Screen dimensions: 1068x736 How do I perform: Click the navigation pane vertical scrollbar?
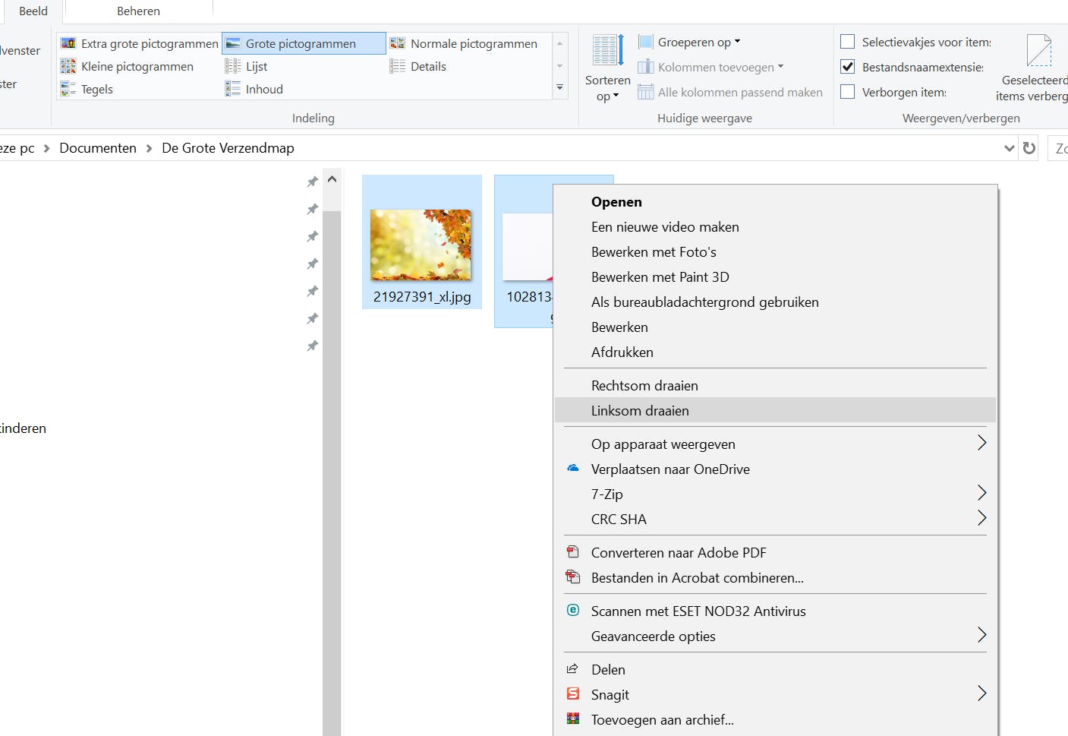point(332,456)
